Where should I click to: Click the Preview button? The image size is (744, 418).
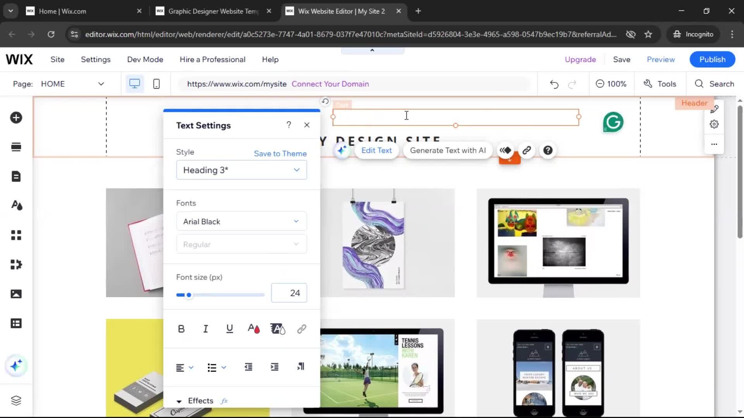661,60
